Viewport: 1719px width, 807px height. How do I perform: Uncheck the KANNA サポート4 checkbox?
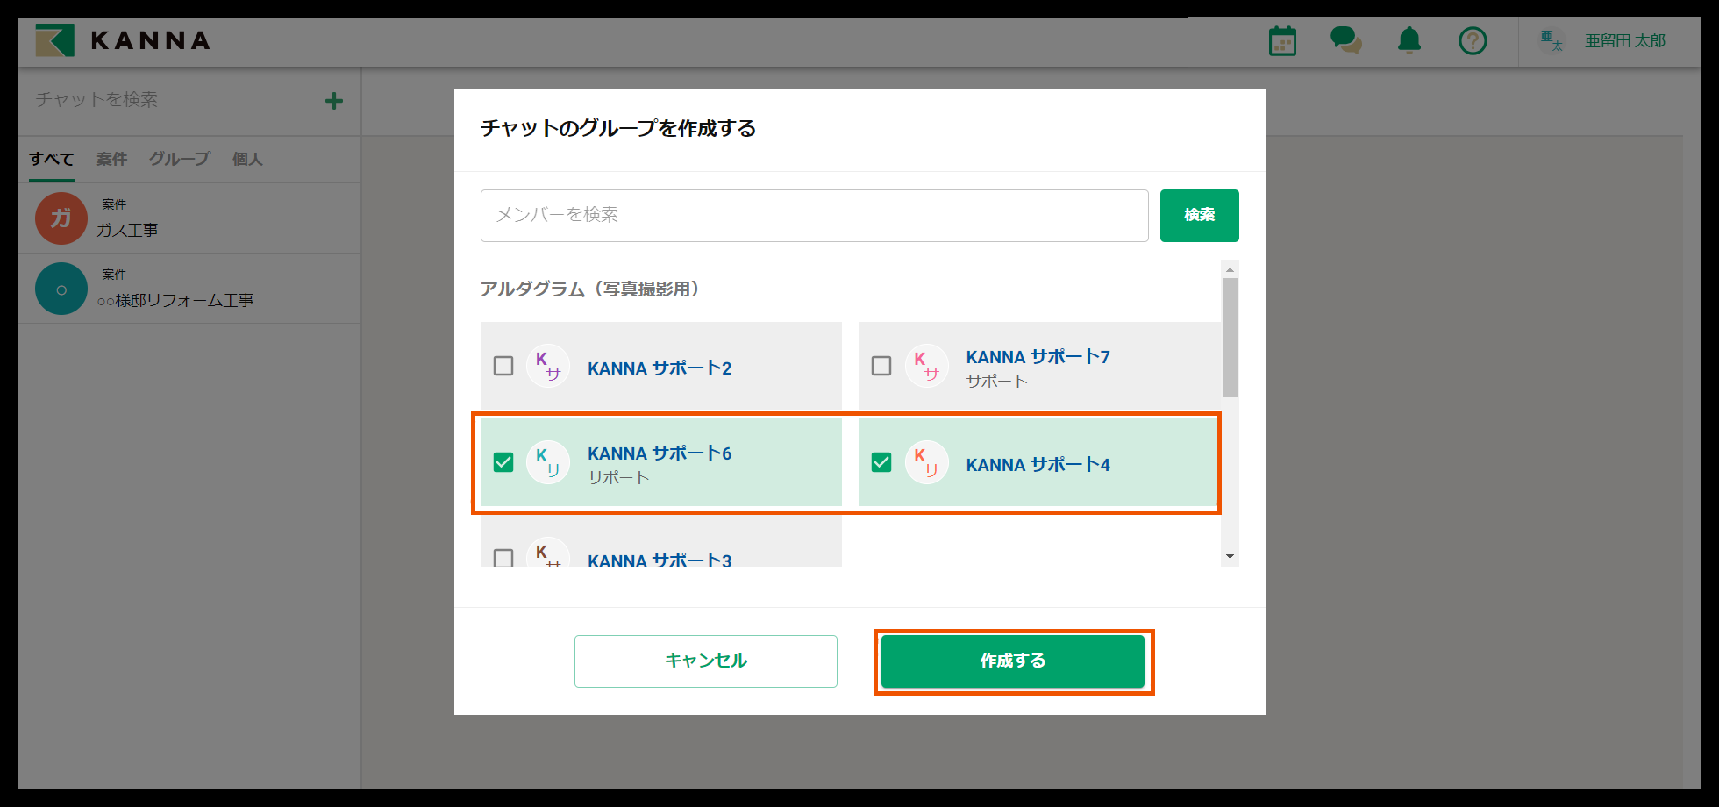click(x=881, y=462)
